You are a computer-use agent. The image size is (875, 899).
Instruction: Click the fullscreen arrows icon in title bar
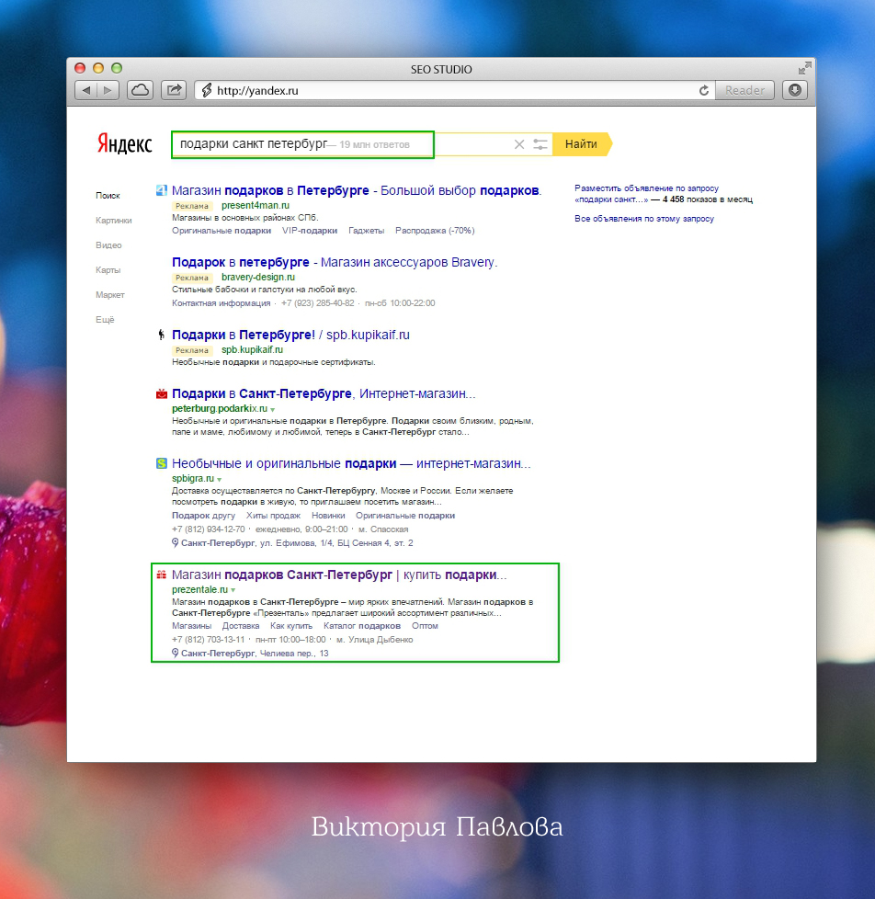tap(804, 68)
